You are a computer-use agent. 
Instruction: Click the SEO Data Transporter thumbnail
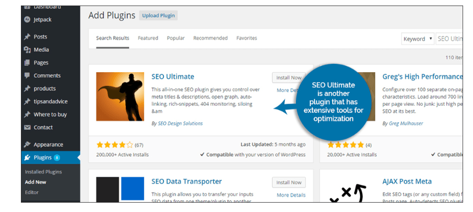pos(120,189)
